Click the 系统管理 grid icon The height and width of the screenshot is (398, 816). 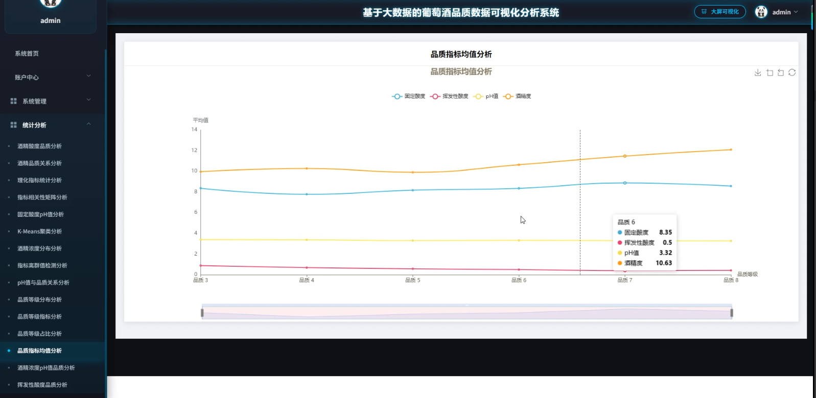(14, 101)
